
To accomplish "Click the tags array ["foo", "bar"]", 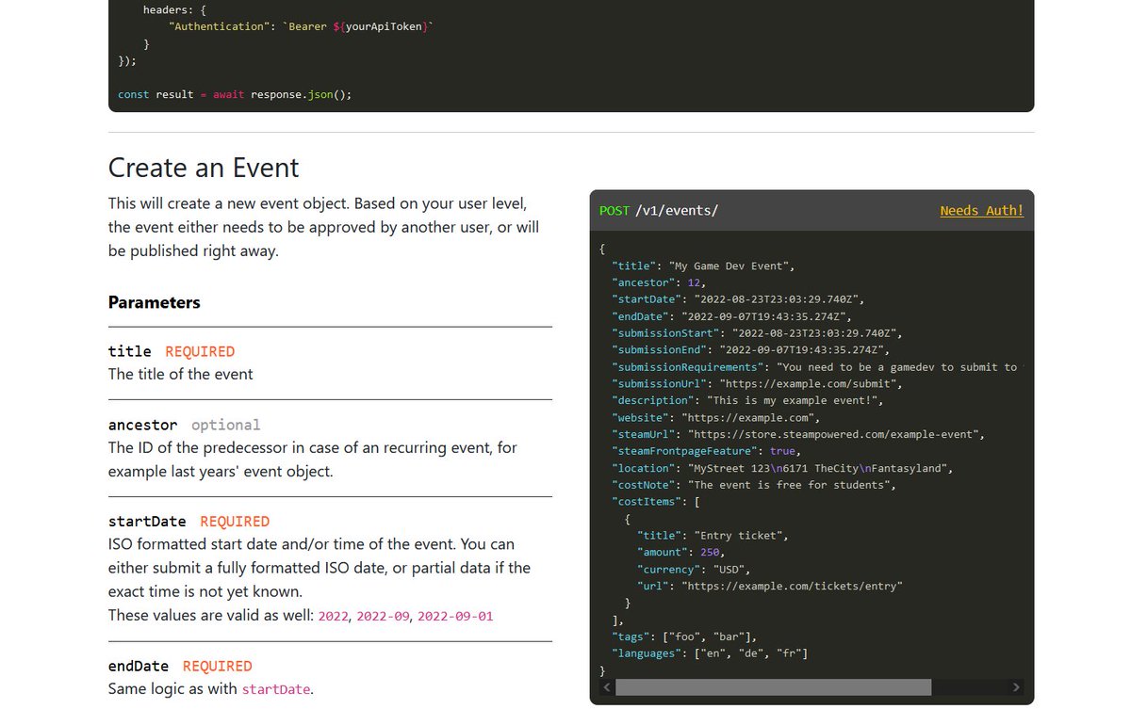I will 707,636.
